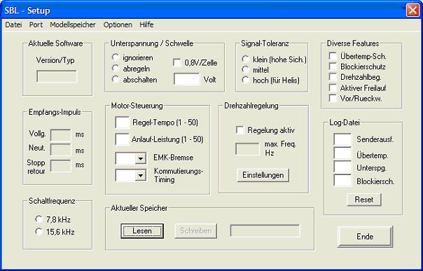Viewport: 423px width, 271px height.
Task: Open the Optionen menu
Action: 118,25
